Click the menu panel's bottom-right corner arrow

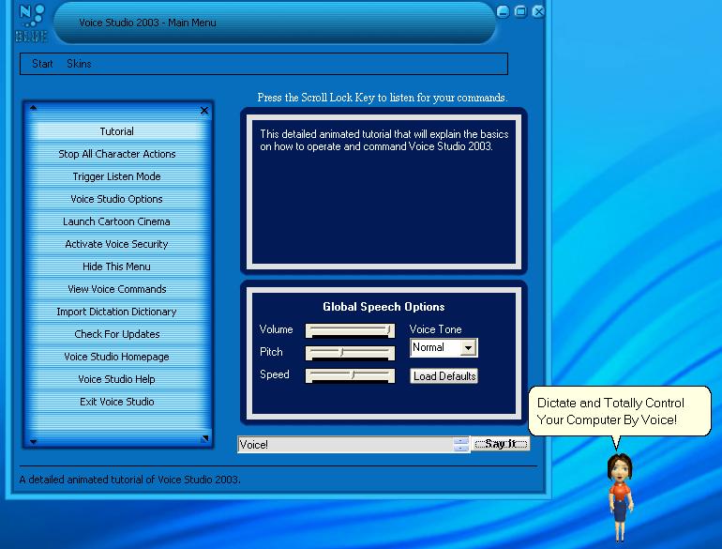click(205, 438)
